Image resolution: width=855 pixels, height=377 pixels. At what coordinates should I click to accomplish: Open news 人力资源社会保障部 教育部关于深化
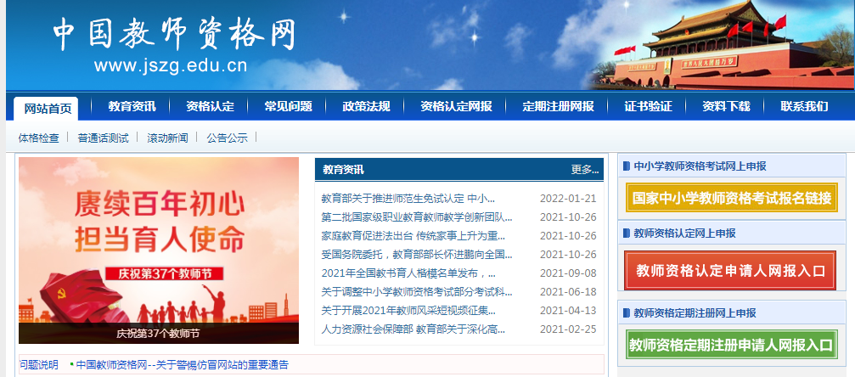point(413,329)
